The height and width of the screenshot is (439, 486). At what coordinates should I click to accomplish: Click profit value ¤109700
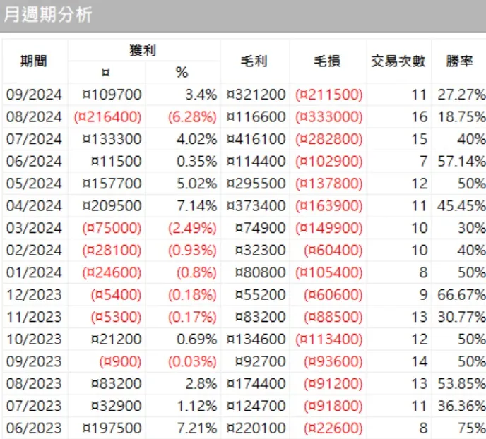point(112,95)
